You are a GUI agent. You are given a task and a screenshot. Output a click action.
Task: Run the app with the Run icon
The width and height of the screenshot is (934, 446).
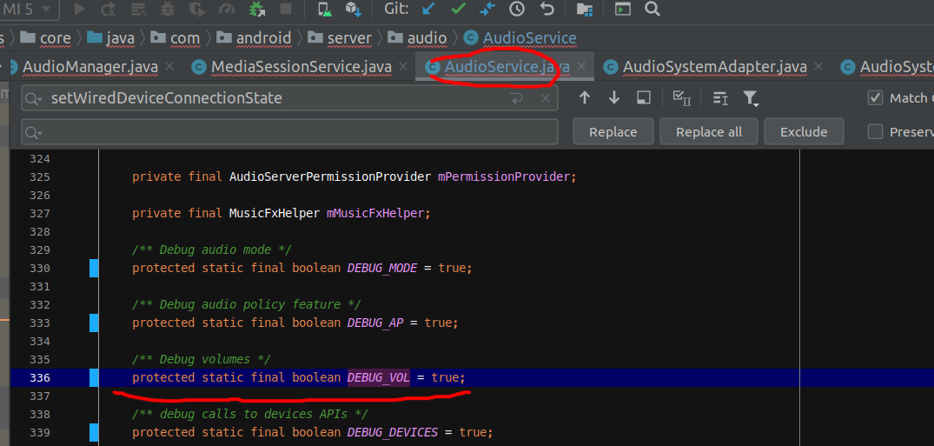(79, 9)
